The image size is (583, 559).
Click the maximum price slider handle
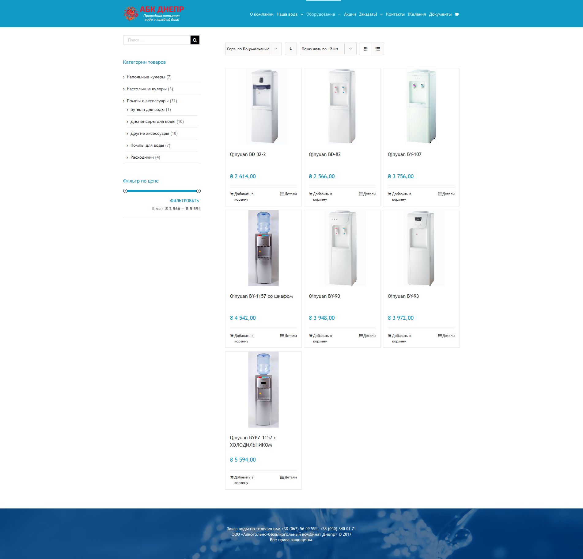[199, 191]
